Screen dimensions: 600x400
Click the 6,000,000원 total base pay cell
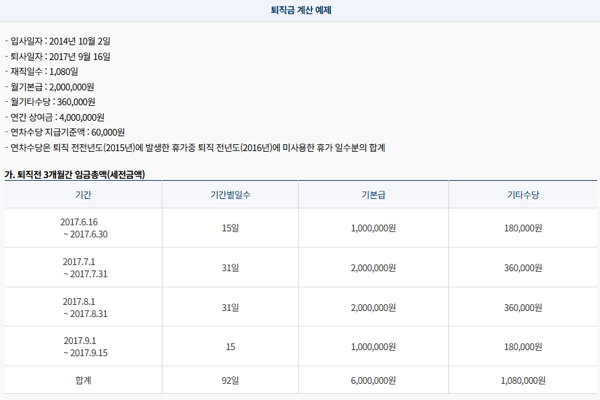[x=373, y=380]
